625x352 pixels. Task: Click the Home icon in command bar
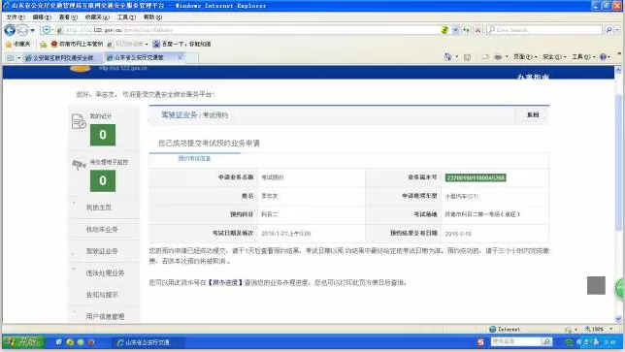click(448, 57)
